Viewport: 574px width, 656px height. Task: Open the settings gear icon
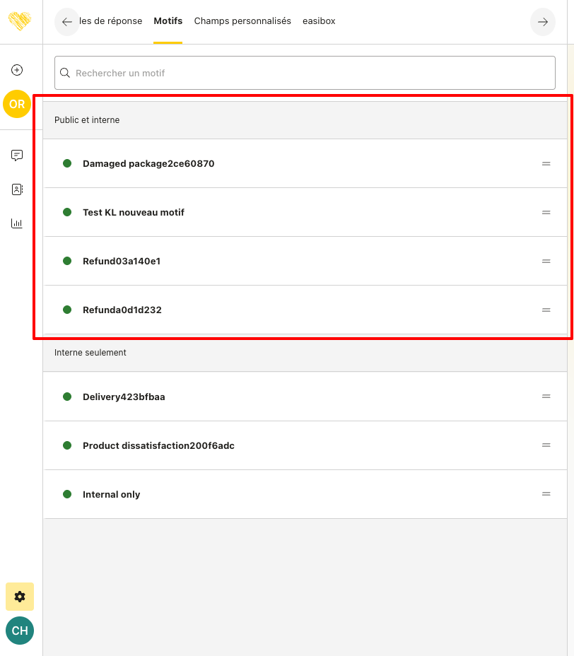(x=20, y=597)
